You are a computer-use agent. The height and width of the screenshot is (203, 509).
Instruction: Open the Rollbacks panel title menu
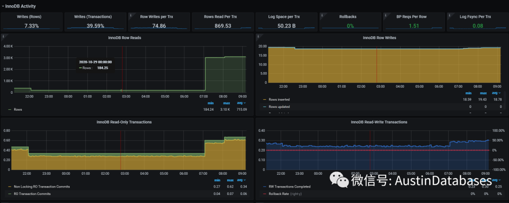348,16
